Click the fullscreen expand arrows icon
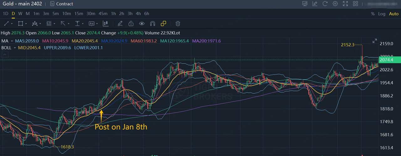Viewport: 401px width, 156px height. click(x=345, y=4)
